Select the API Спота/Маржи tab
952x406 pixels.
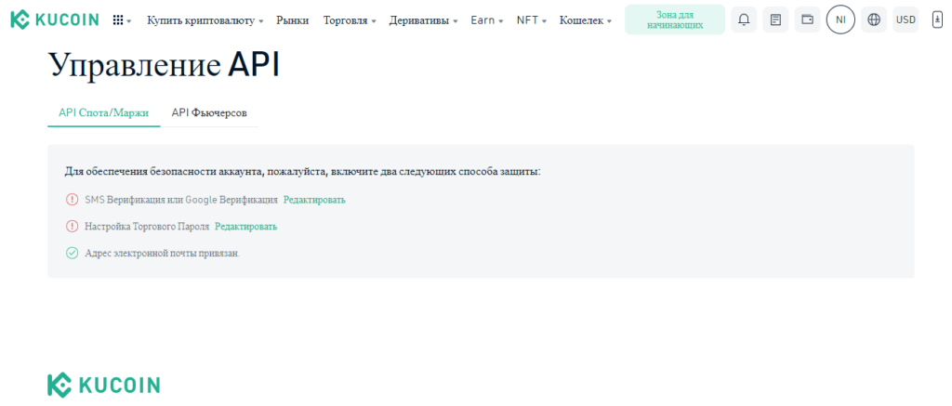pos(103,112)
